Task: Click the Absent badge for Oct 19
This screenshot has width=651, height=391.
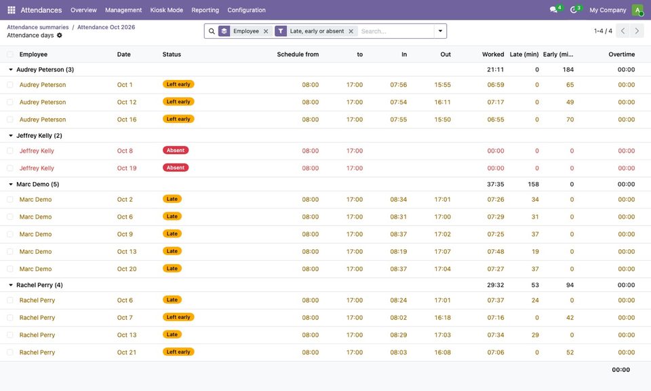Action: pos(176,168)
